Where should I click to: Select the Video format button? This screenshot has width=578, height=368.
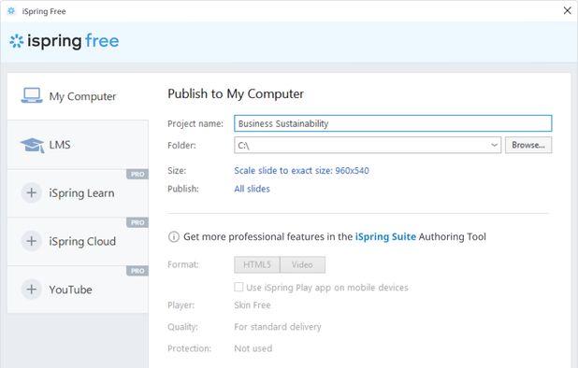pyautogui.click(x=302, y=264)
